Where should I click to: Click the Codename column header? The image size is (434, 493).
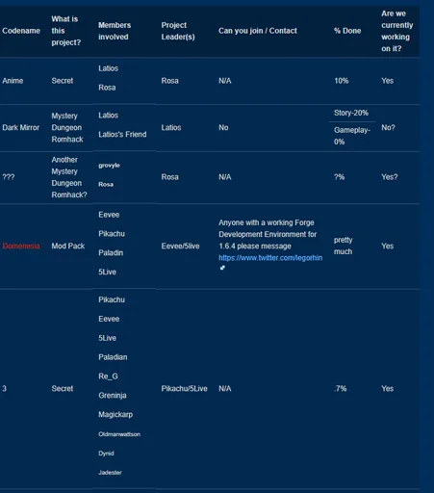point(21,31)
